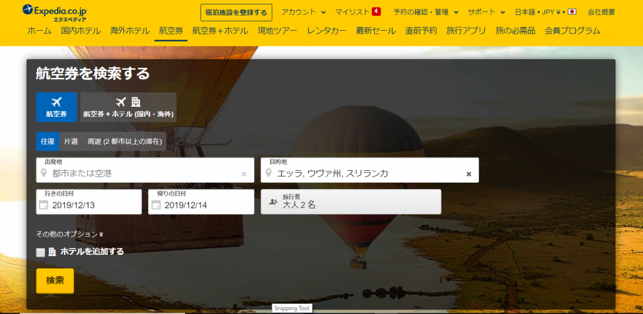Check the ホテルを追加する checkbox

click(40, 252)
